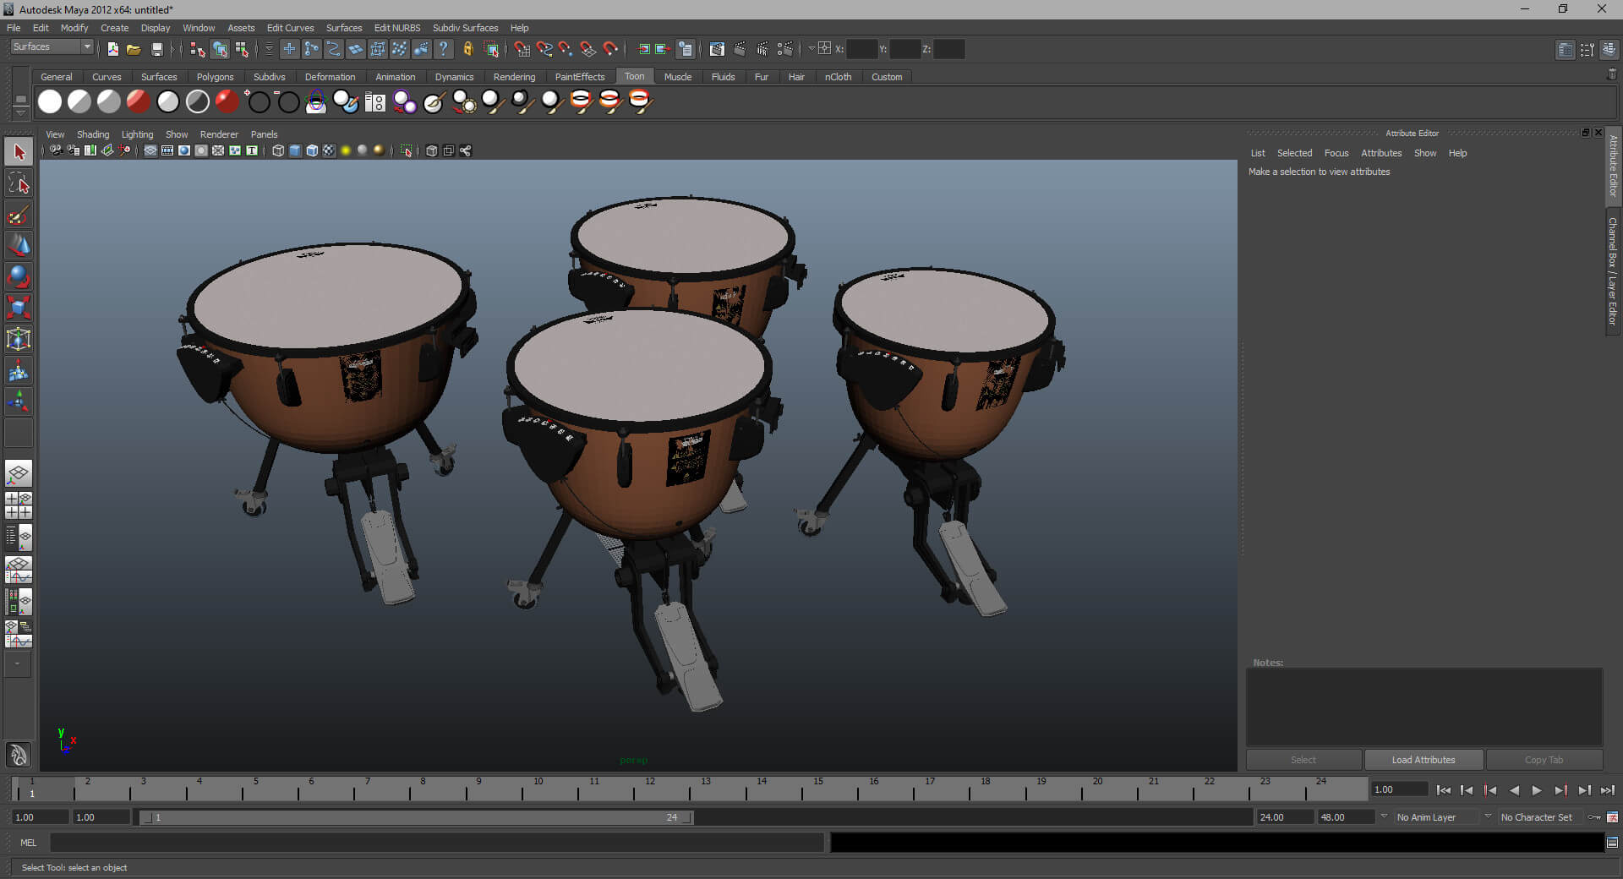Click the Save Scene floppy disk icon
Viewport: 1623px width, 879px height.
point(156,50)
